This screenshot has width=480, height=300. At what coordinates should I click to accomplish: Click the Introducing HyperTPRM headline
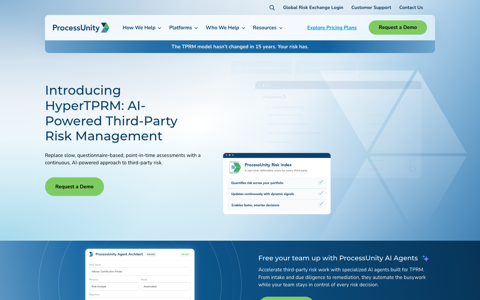pos(111,113)
